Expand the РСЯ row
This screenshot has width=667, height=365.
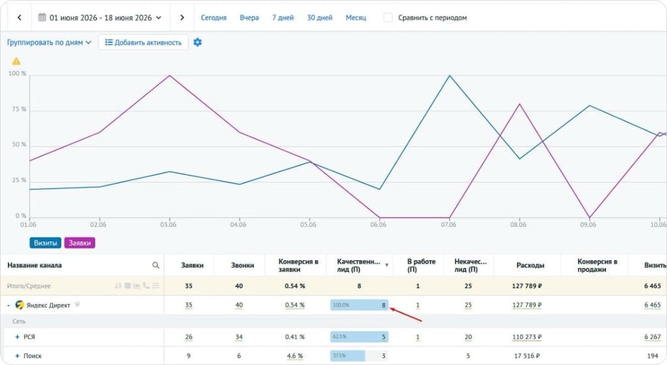[x=18, y=337]
